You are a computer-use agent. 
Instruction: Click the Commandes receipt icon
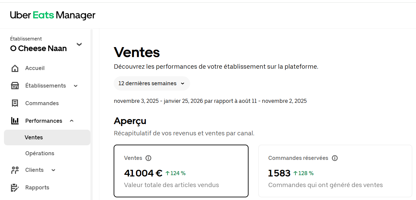[15, 103]
